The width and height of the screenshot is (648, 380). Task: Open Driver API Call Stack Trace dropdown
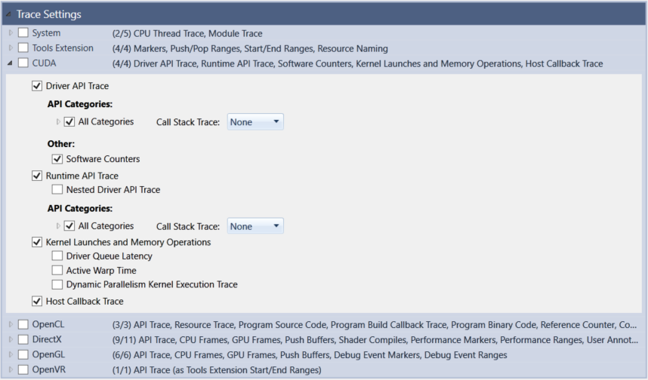(255, 121)
